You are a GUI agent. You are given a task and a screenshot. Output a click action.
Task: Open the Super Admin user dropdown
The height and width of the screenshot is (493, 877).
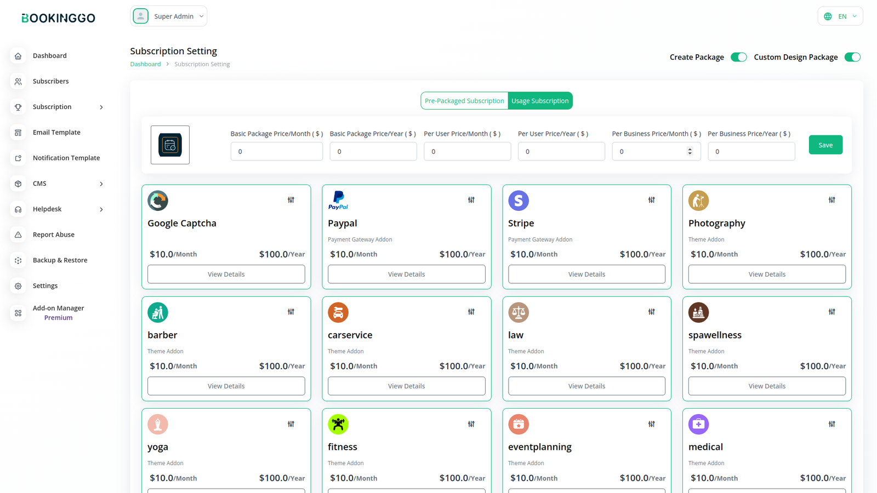tap(169, 16)
